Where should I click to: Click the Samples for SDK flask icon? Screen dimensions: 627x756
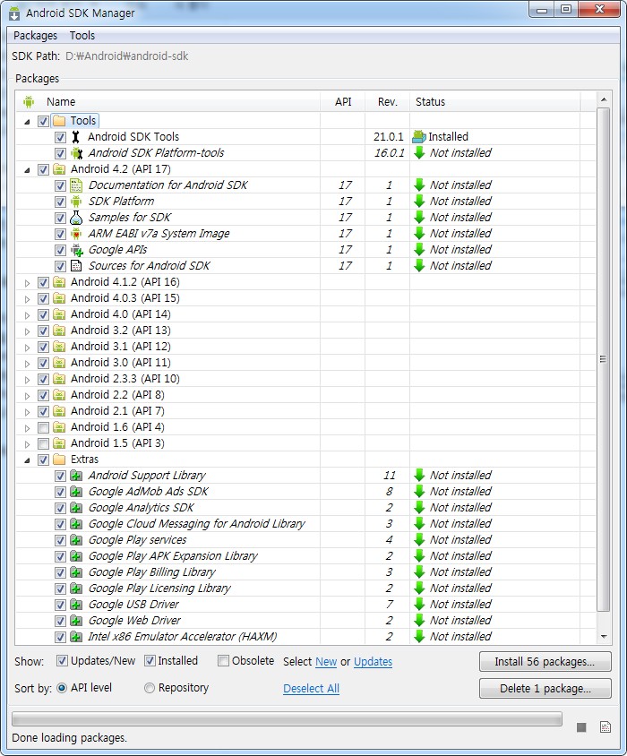[76, 218]
